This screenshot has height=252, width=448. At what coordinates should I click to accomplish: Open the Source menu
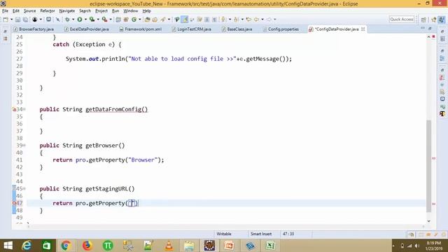pos(29,11)
